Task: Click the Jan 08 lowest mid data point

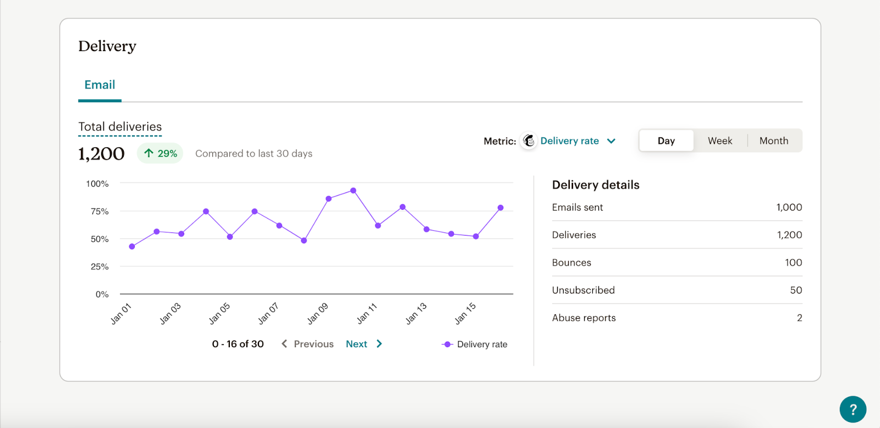Action: pos(304,241)
